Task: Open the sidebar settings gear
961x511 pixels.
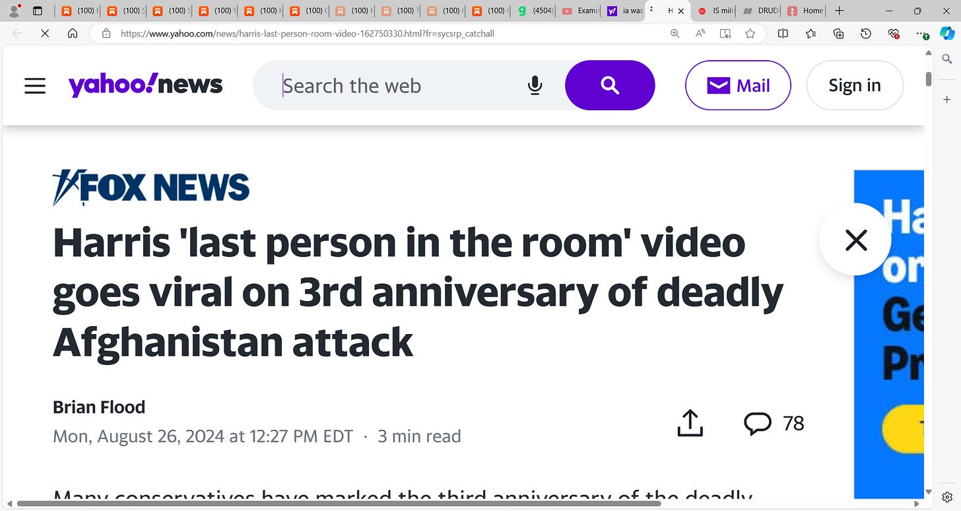Action: (x=947, y=497)
